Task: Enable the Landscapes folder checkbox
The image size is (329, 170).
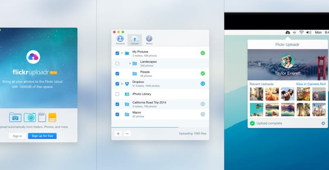Action: [x=118, y=63]
